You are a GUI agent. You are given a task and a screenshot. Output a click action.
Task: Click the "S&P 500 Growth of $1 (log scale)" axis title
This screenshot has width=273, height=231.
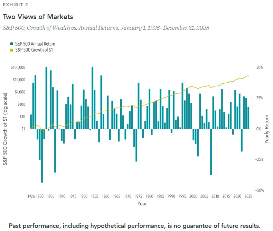(x=5, y=129)
